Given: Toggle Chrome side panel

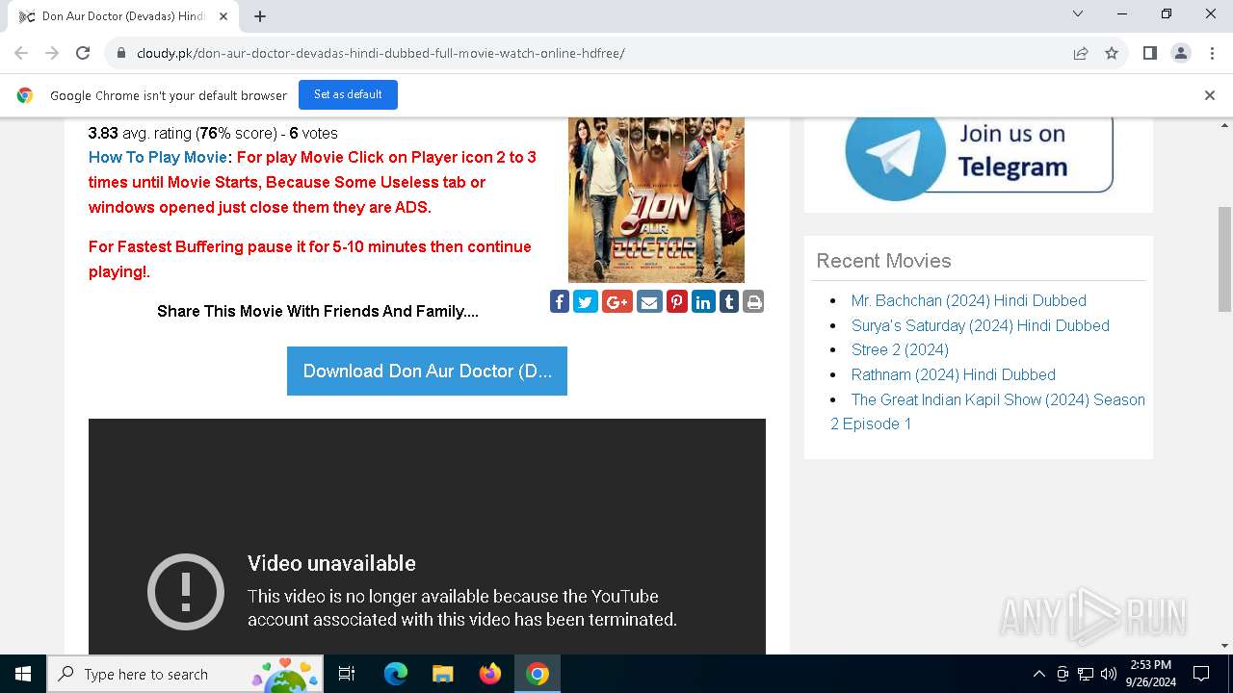Looking at the screenshot, I should [x=1149, y=53].
